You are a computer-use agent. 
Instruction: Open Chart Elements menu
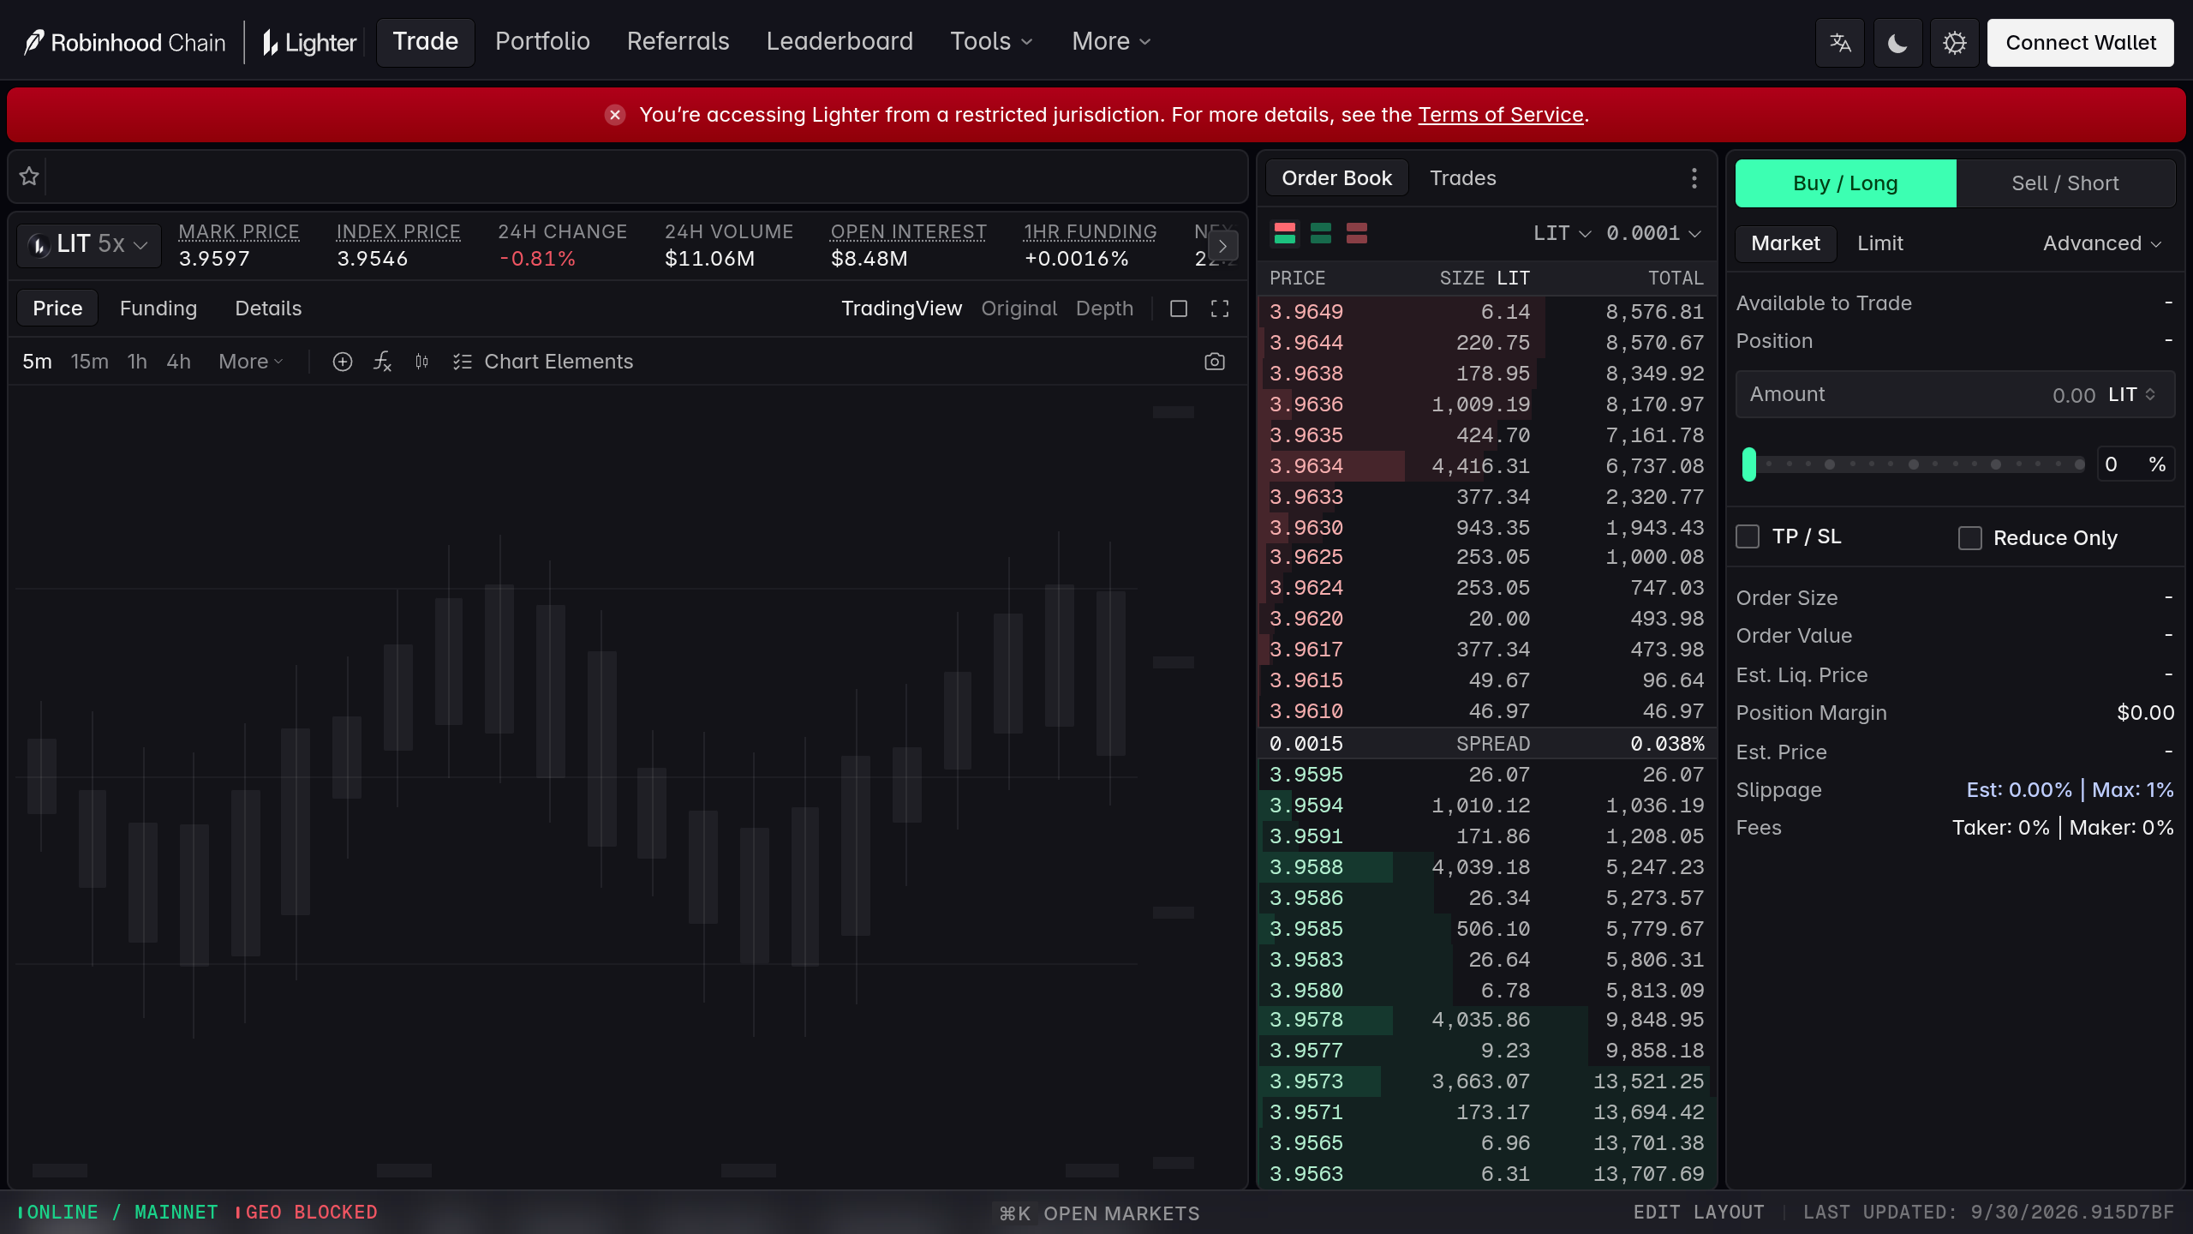click(x=543, y=362)
